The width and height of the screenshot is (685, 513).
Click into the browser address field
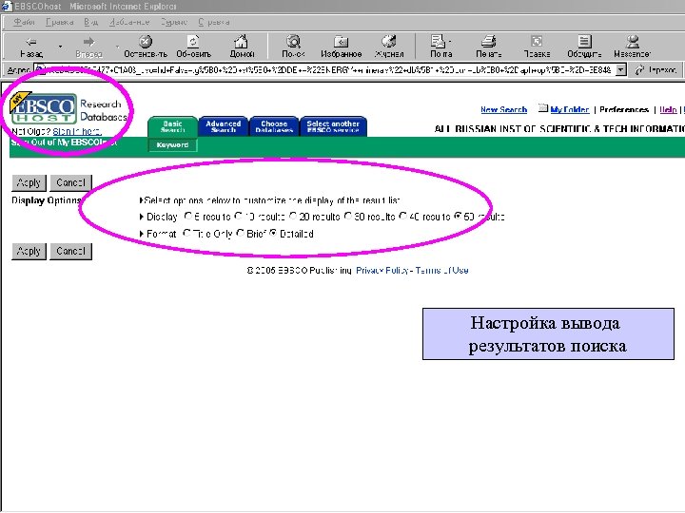[x=325, y=69]
